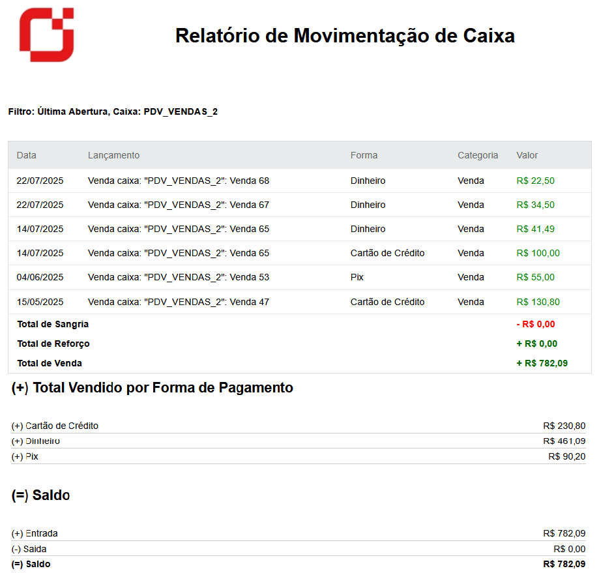Viewport: 599px width, 573px height.
Task: Select the filter text for PDV_VENDAS_2
Action: (113, 111)
